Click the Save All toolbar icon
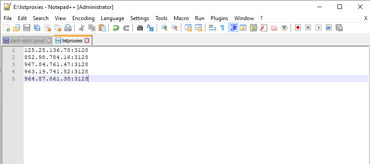370x164 pixels. [37, 28]
